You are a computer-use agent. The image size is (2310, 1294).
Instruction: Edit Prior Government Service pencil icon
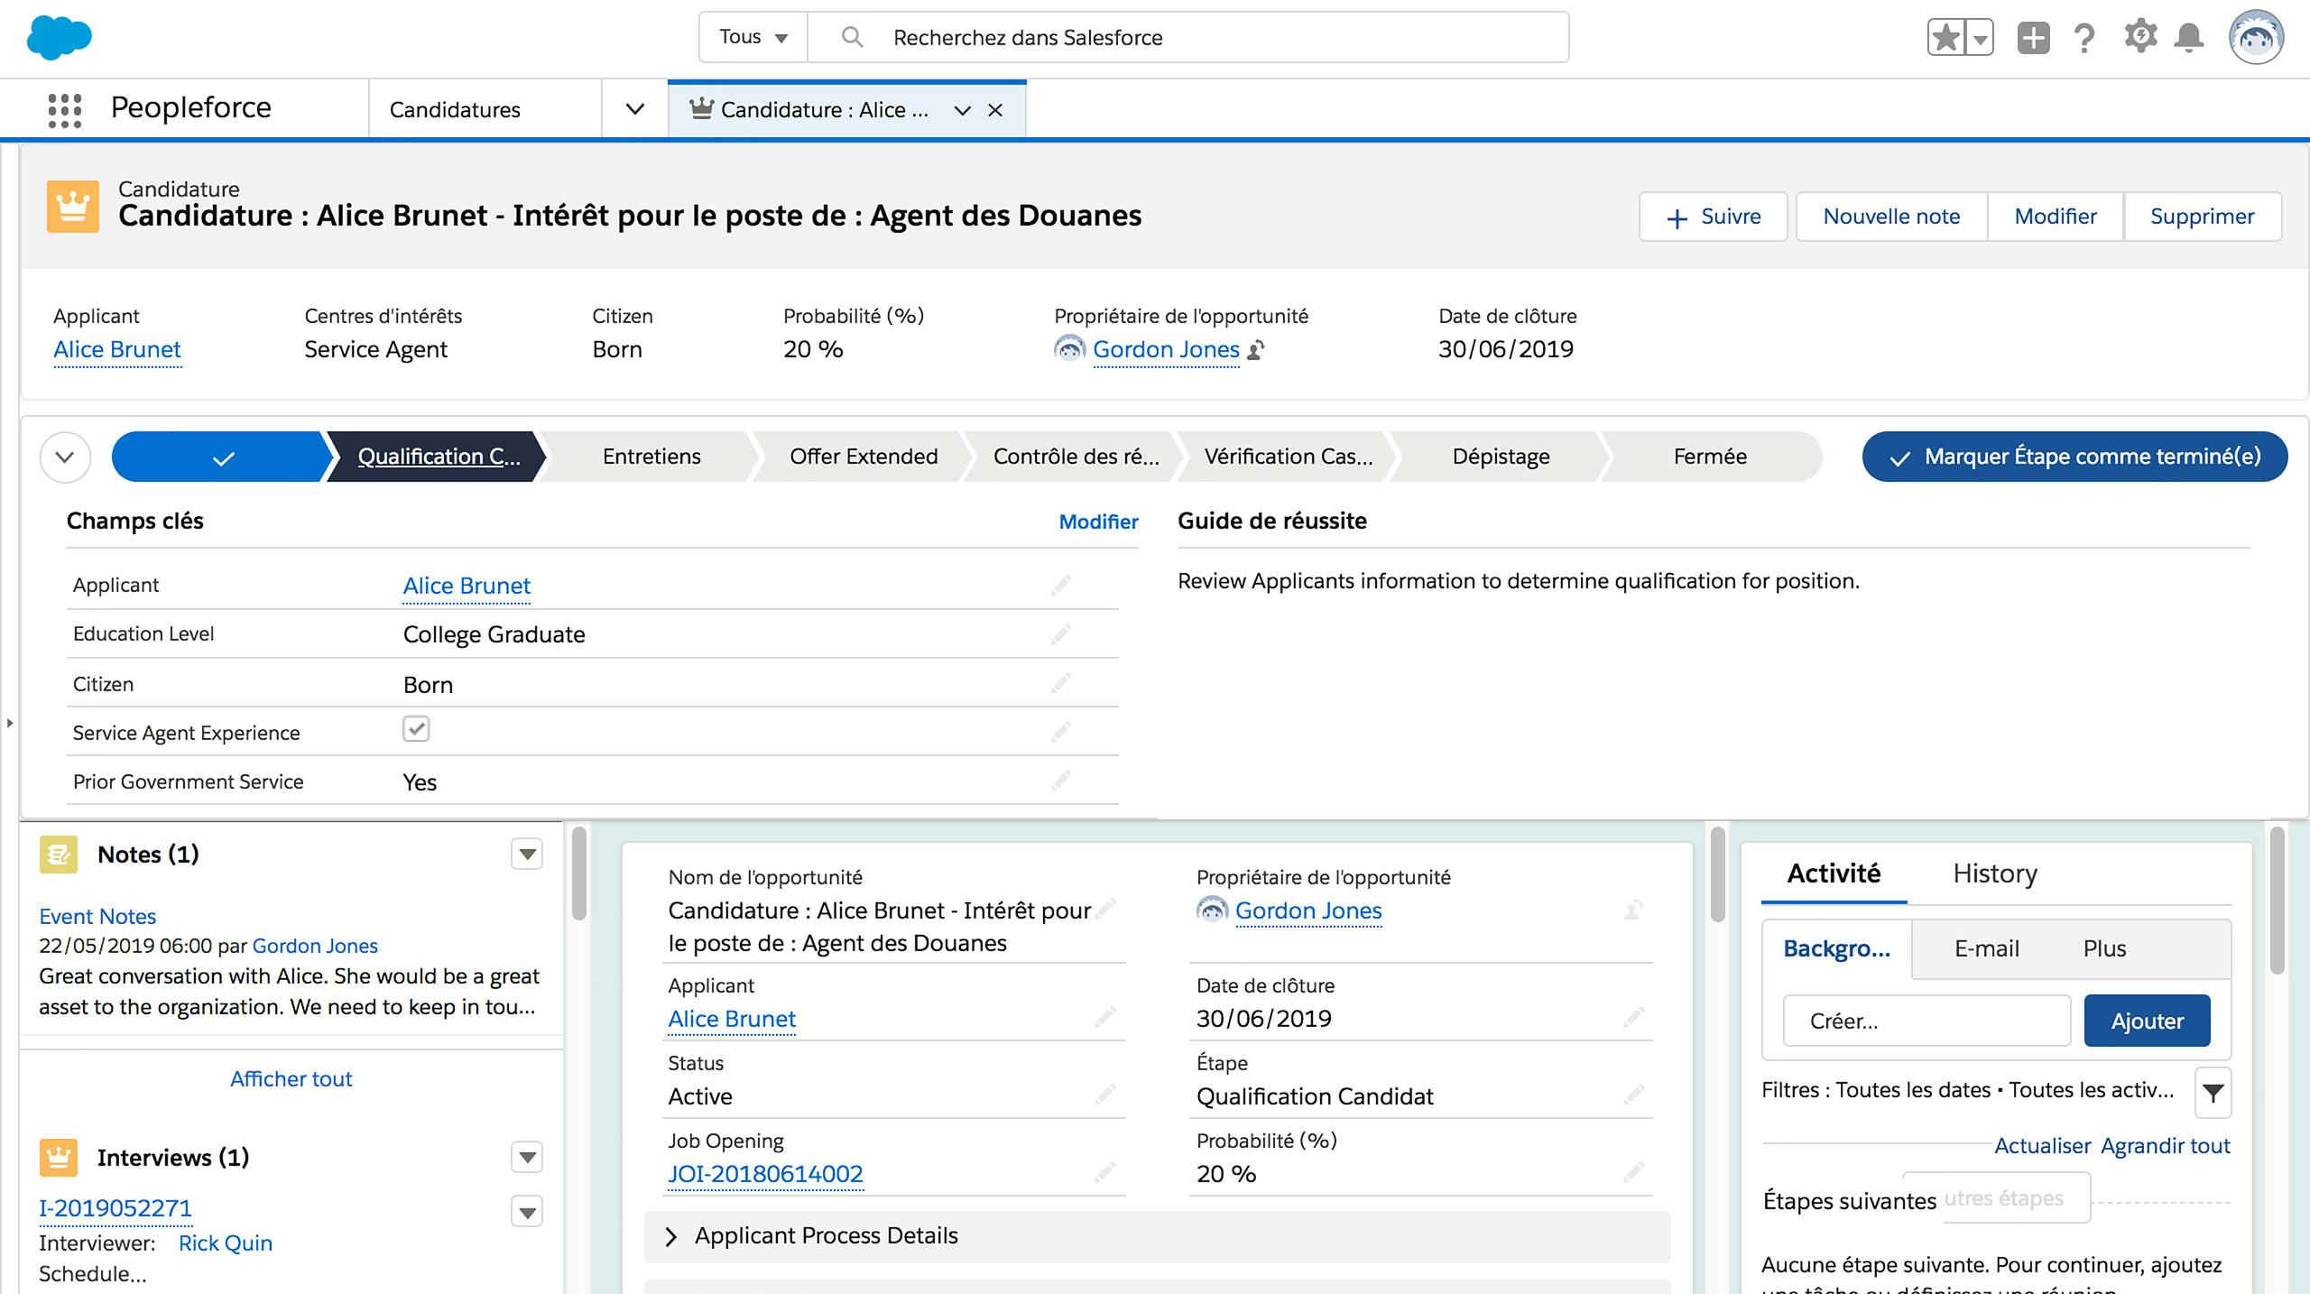(1060, 781)
